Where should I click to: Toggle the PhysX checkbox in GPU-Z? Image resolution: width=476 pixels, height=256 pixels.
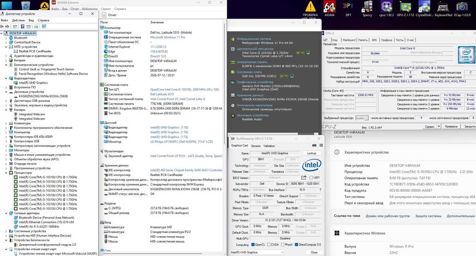click(x=283, y=245)
